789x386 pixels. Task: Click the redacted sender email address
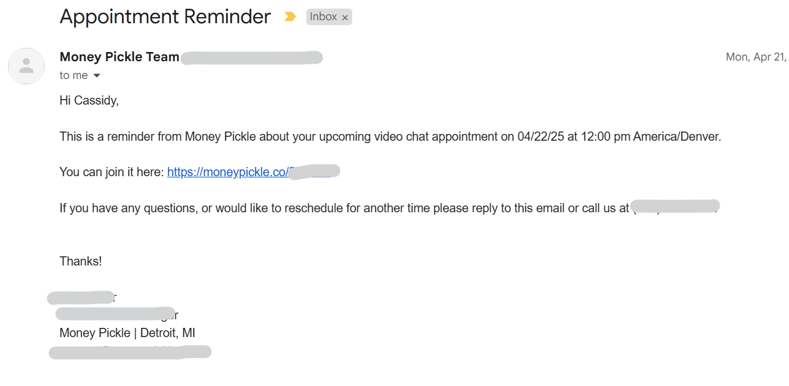[x=252, y=57]
